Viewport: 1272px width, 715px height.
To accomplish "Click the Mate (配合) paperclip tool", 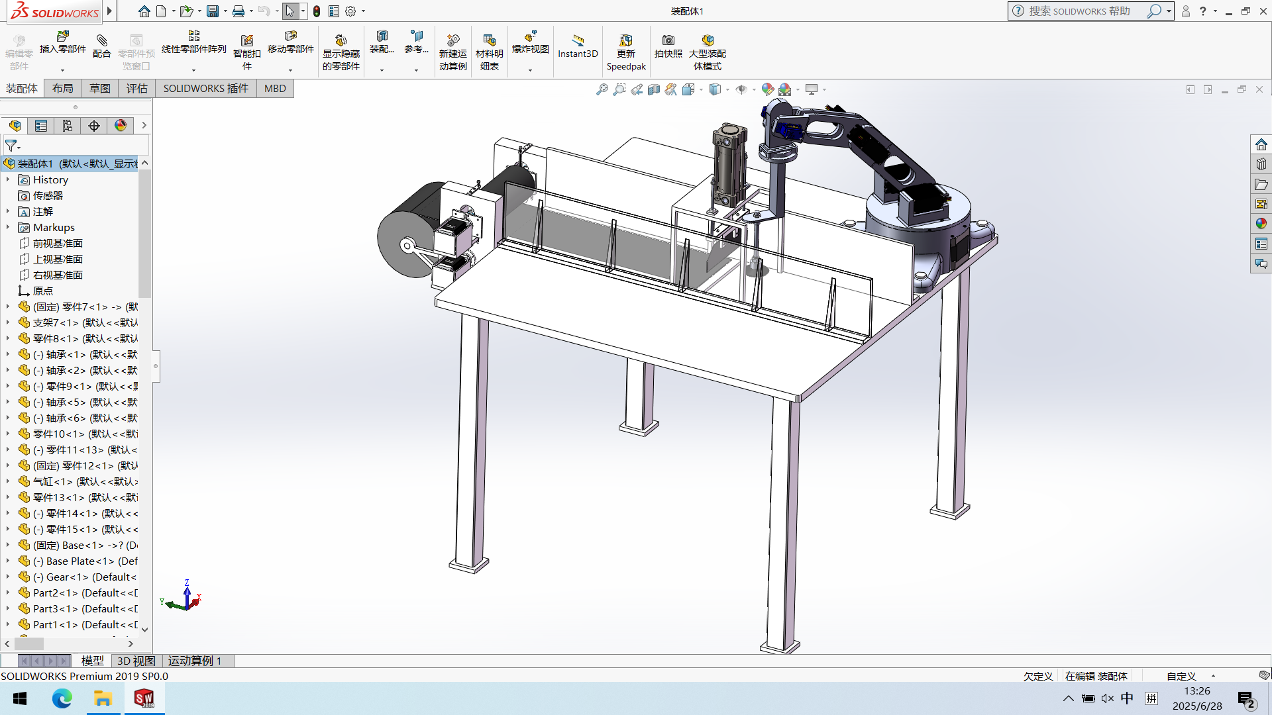I will 101,46.
